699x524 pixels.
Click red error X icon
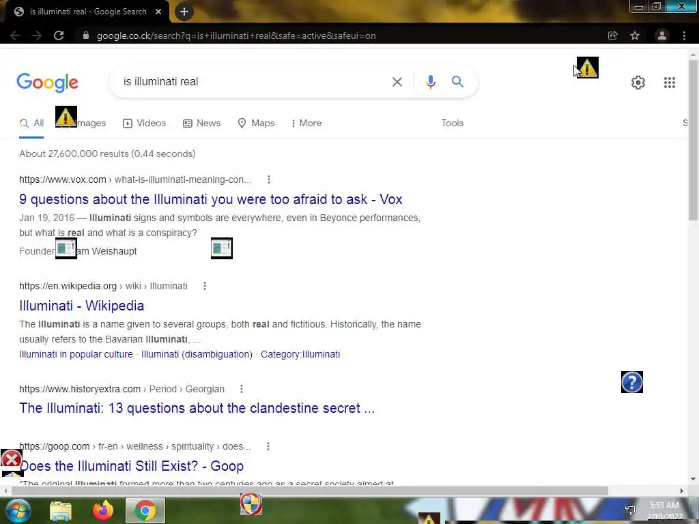click(x=12, y=459)
